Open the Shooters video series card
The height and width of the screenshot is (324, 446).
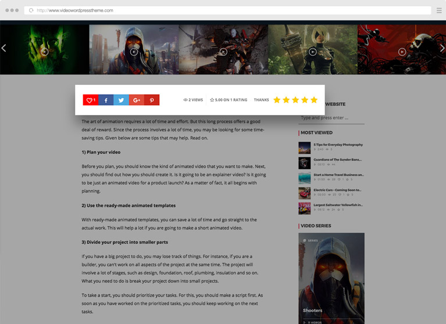pos(331,278)
